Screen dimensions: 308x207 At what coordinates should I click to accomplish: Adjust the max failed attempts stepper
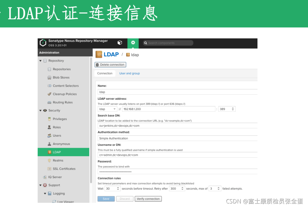tap(219, 189)
